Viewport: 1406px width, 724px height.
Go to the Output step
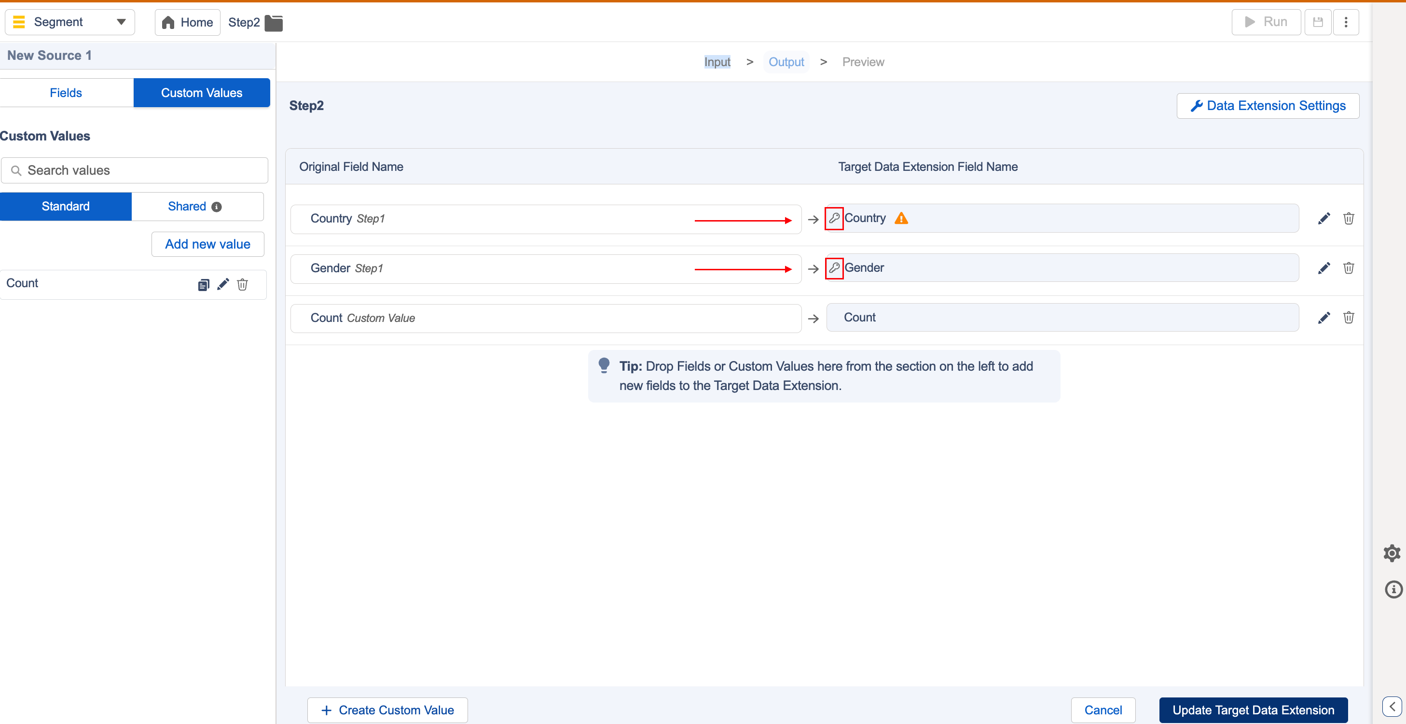point(786,62)
